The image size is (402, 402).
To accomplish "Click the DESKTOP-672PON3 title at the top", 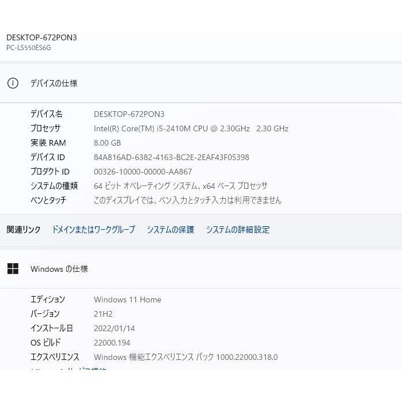I will (41, 37).
